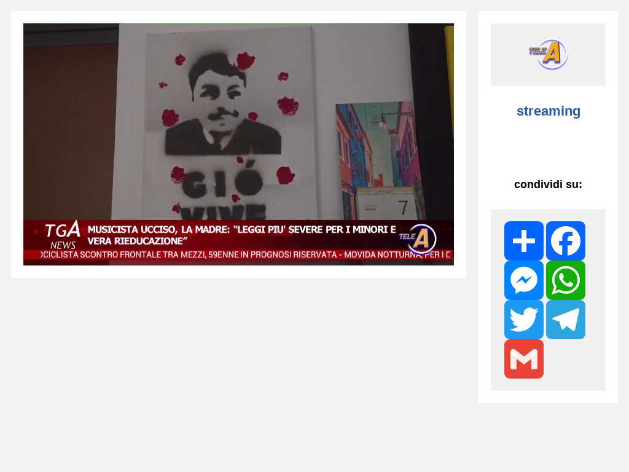Share via Facebook Messenger icon
The image size is (629, 472).
[524, 280]
